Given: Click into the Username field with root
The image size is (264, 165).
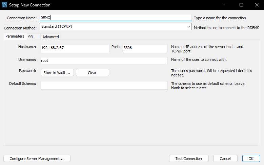Looking at the screenshot, I should coord(104,61).
